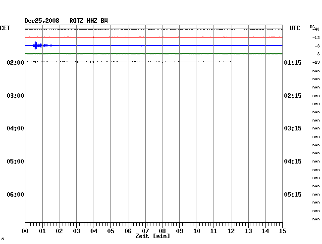Click the Zeit [min] axis title
The height and width of the screenshot is (244, 322).
click(x=153, y=236)
